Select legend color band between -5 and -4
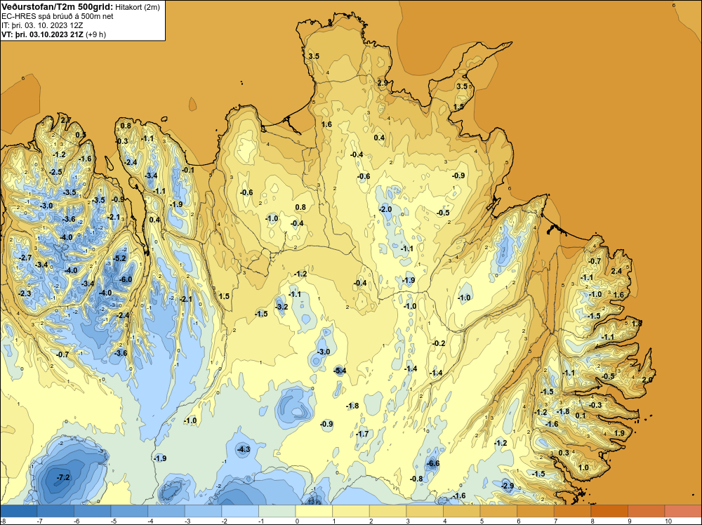702x525 pixels. click(x=129, y=511)
